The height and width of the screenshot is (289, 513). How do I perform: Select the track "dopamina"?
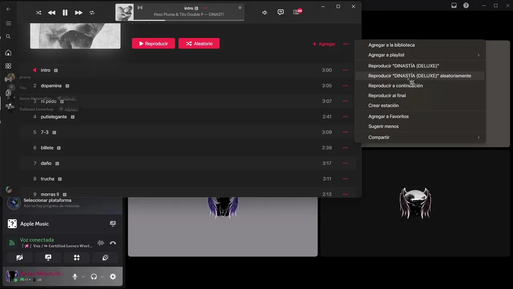point(188,86)
